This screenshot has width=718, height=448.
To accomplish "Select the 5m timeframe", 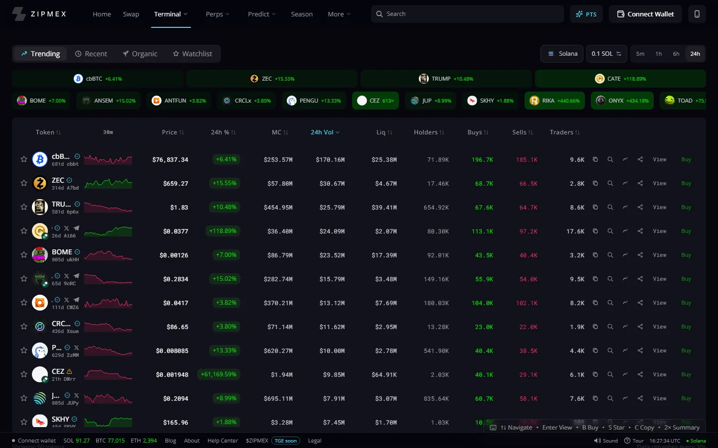I will tap(640, 54).
